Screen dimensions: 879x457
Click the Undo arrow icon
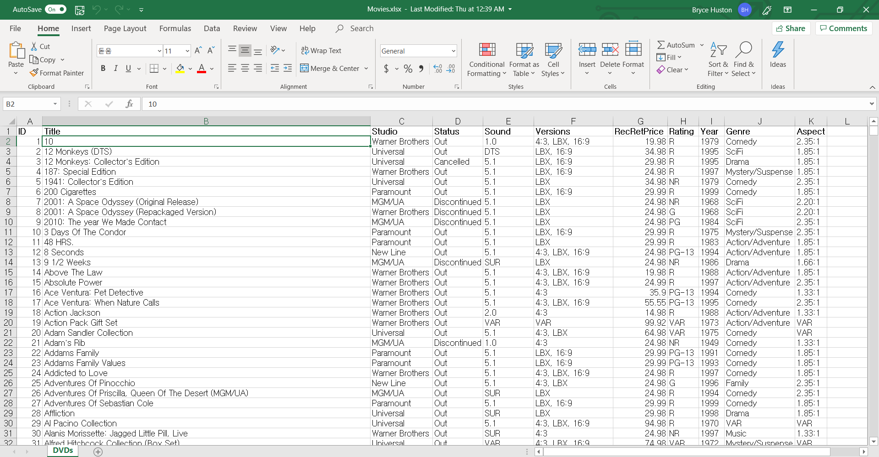96,10
